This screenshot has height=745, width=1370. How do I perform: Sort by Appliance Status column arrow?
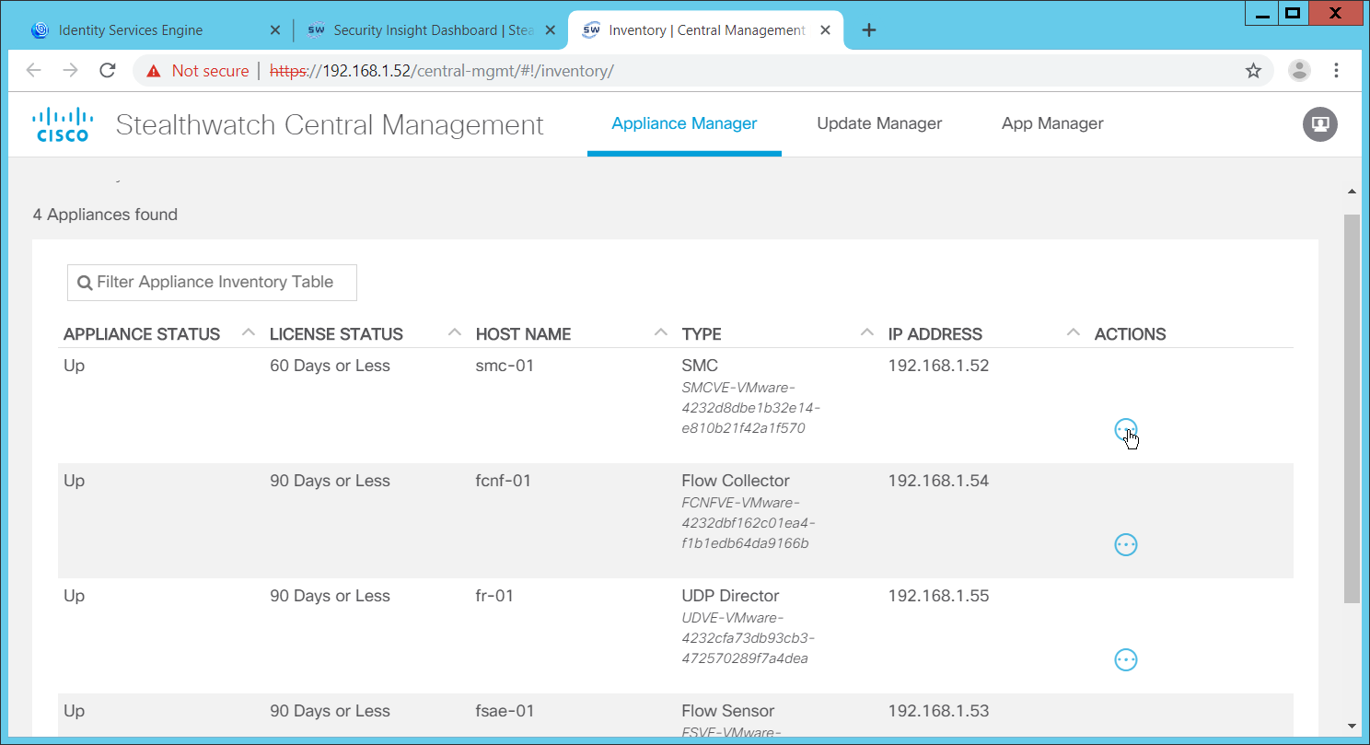(248, 332)
